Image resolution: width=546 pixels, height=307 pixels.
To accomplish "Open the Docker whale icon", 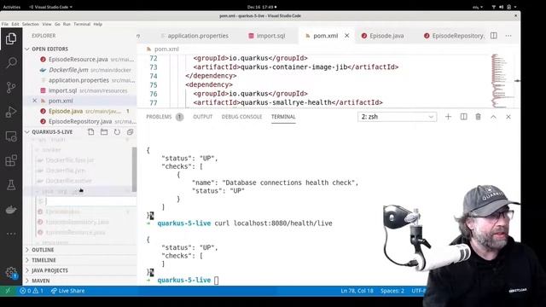I will (11, 210).
